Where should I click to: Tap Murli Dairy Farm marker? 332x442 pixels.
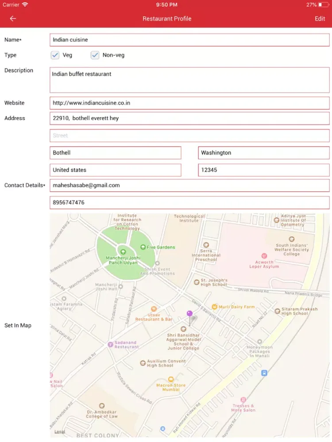[214, 307]
